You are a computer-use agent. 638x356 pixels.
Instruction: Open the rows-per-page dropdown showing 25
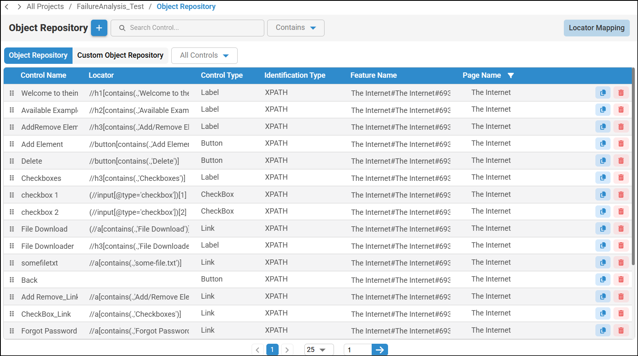pos(319,350)
